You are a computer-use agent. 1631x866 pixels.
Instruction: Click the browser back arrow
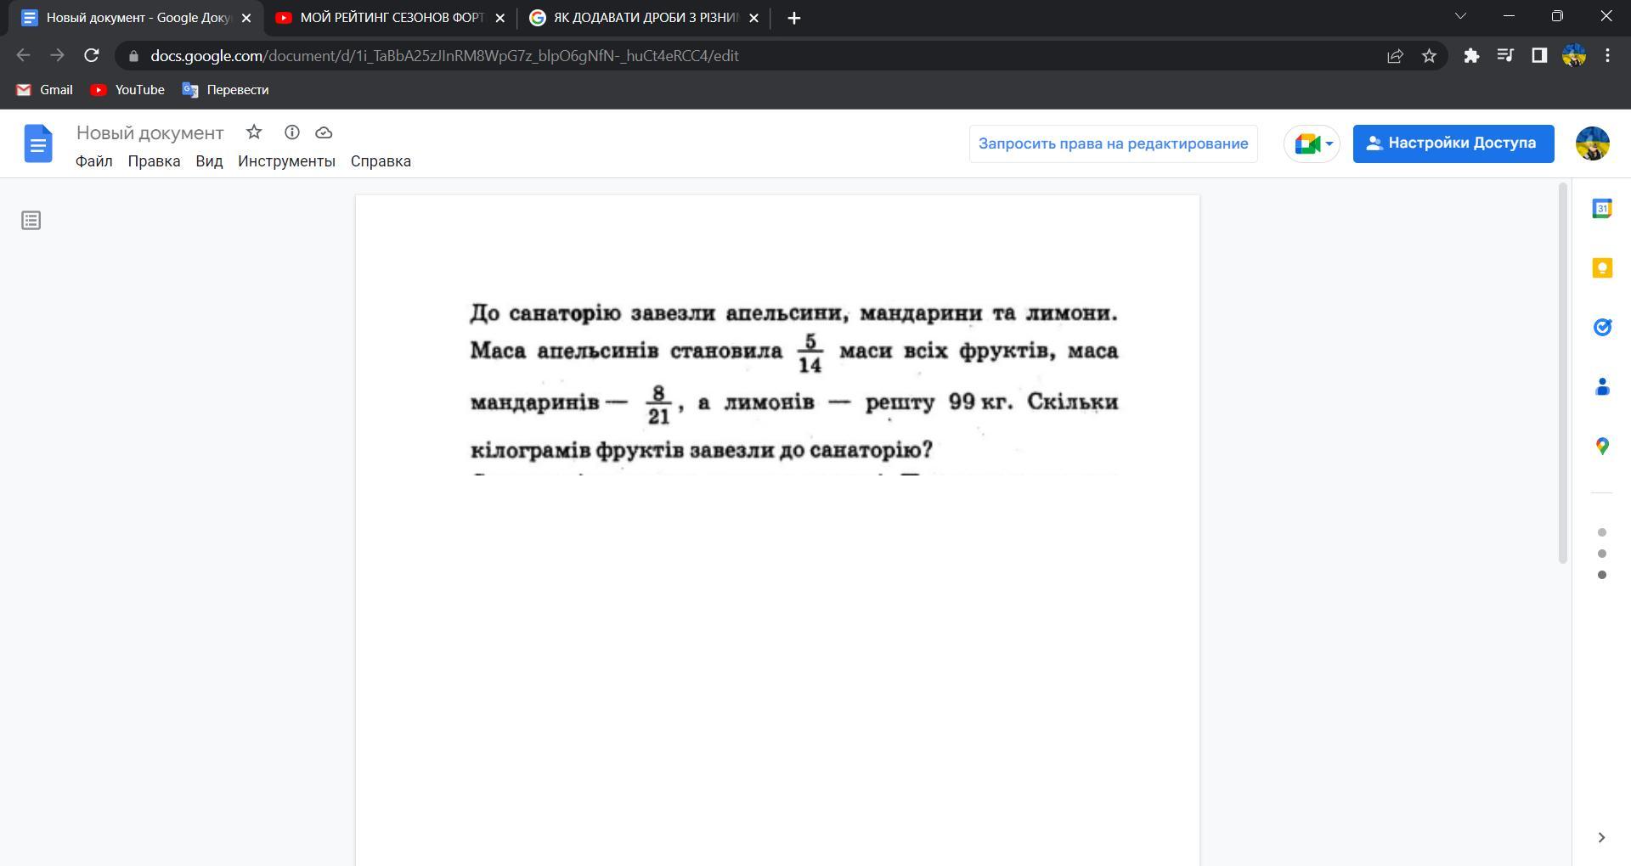click(24, 56)
